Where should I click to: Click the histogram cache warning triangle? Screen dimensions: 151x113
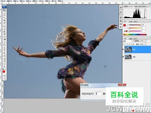pyautogui.click(x=145, y=10)
